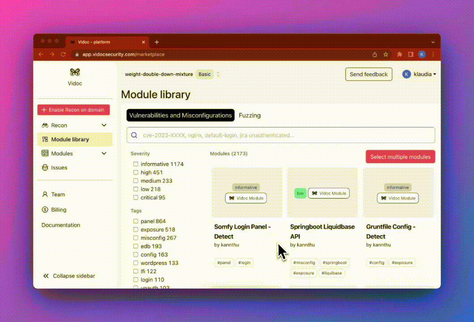This screenshot has height=322, width=474.
Task: Click the #liquibase tag chip
Action: 332,273
